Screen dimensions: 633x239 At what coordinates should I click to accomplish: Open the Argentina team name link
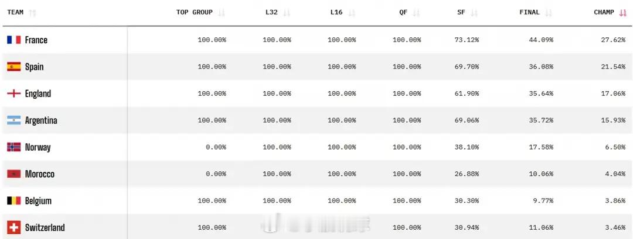[41, 120]
